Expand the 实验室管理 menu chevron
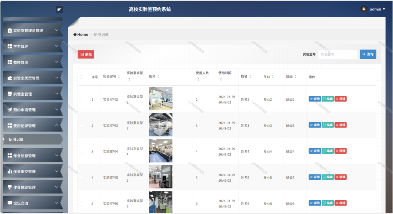Screen dimensions: 393x214 coord(57,94)
